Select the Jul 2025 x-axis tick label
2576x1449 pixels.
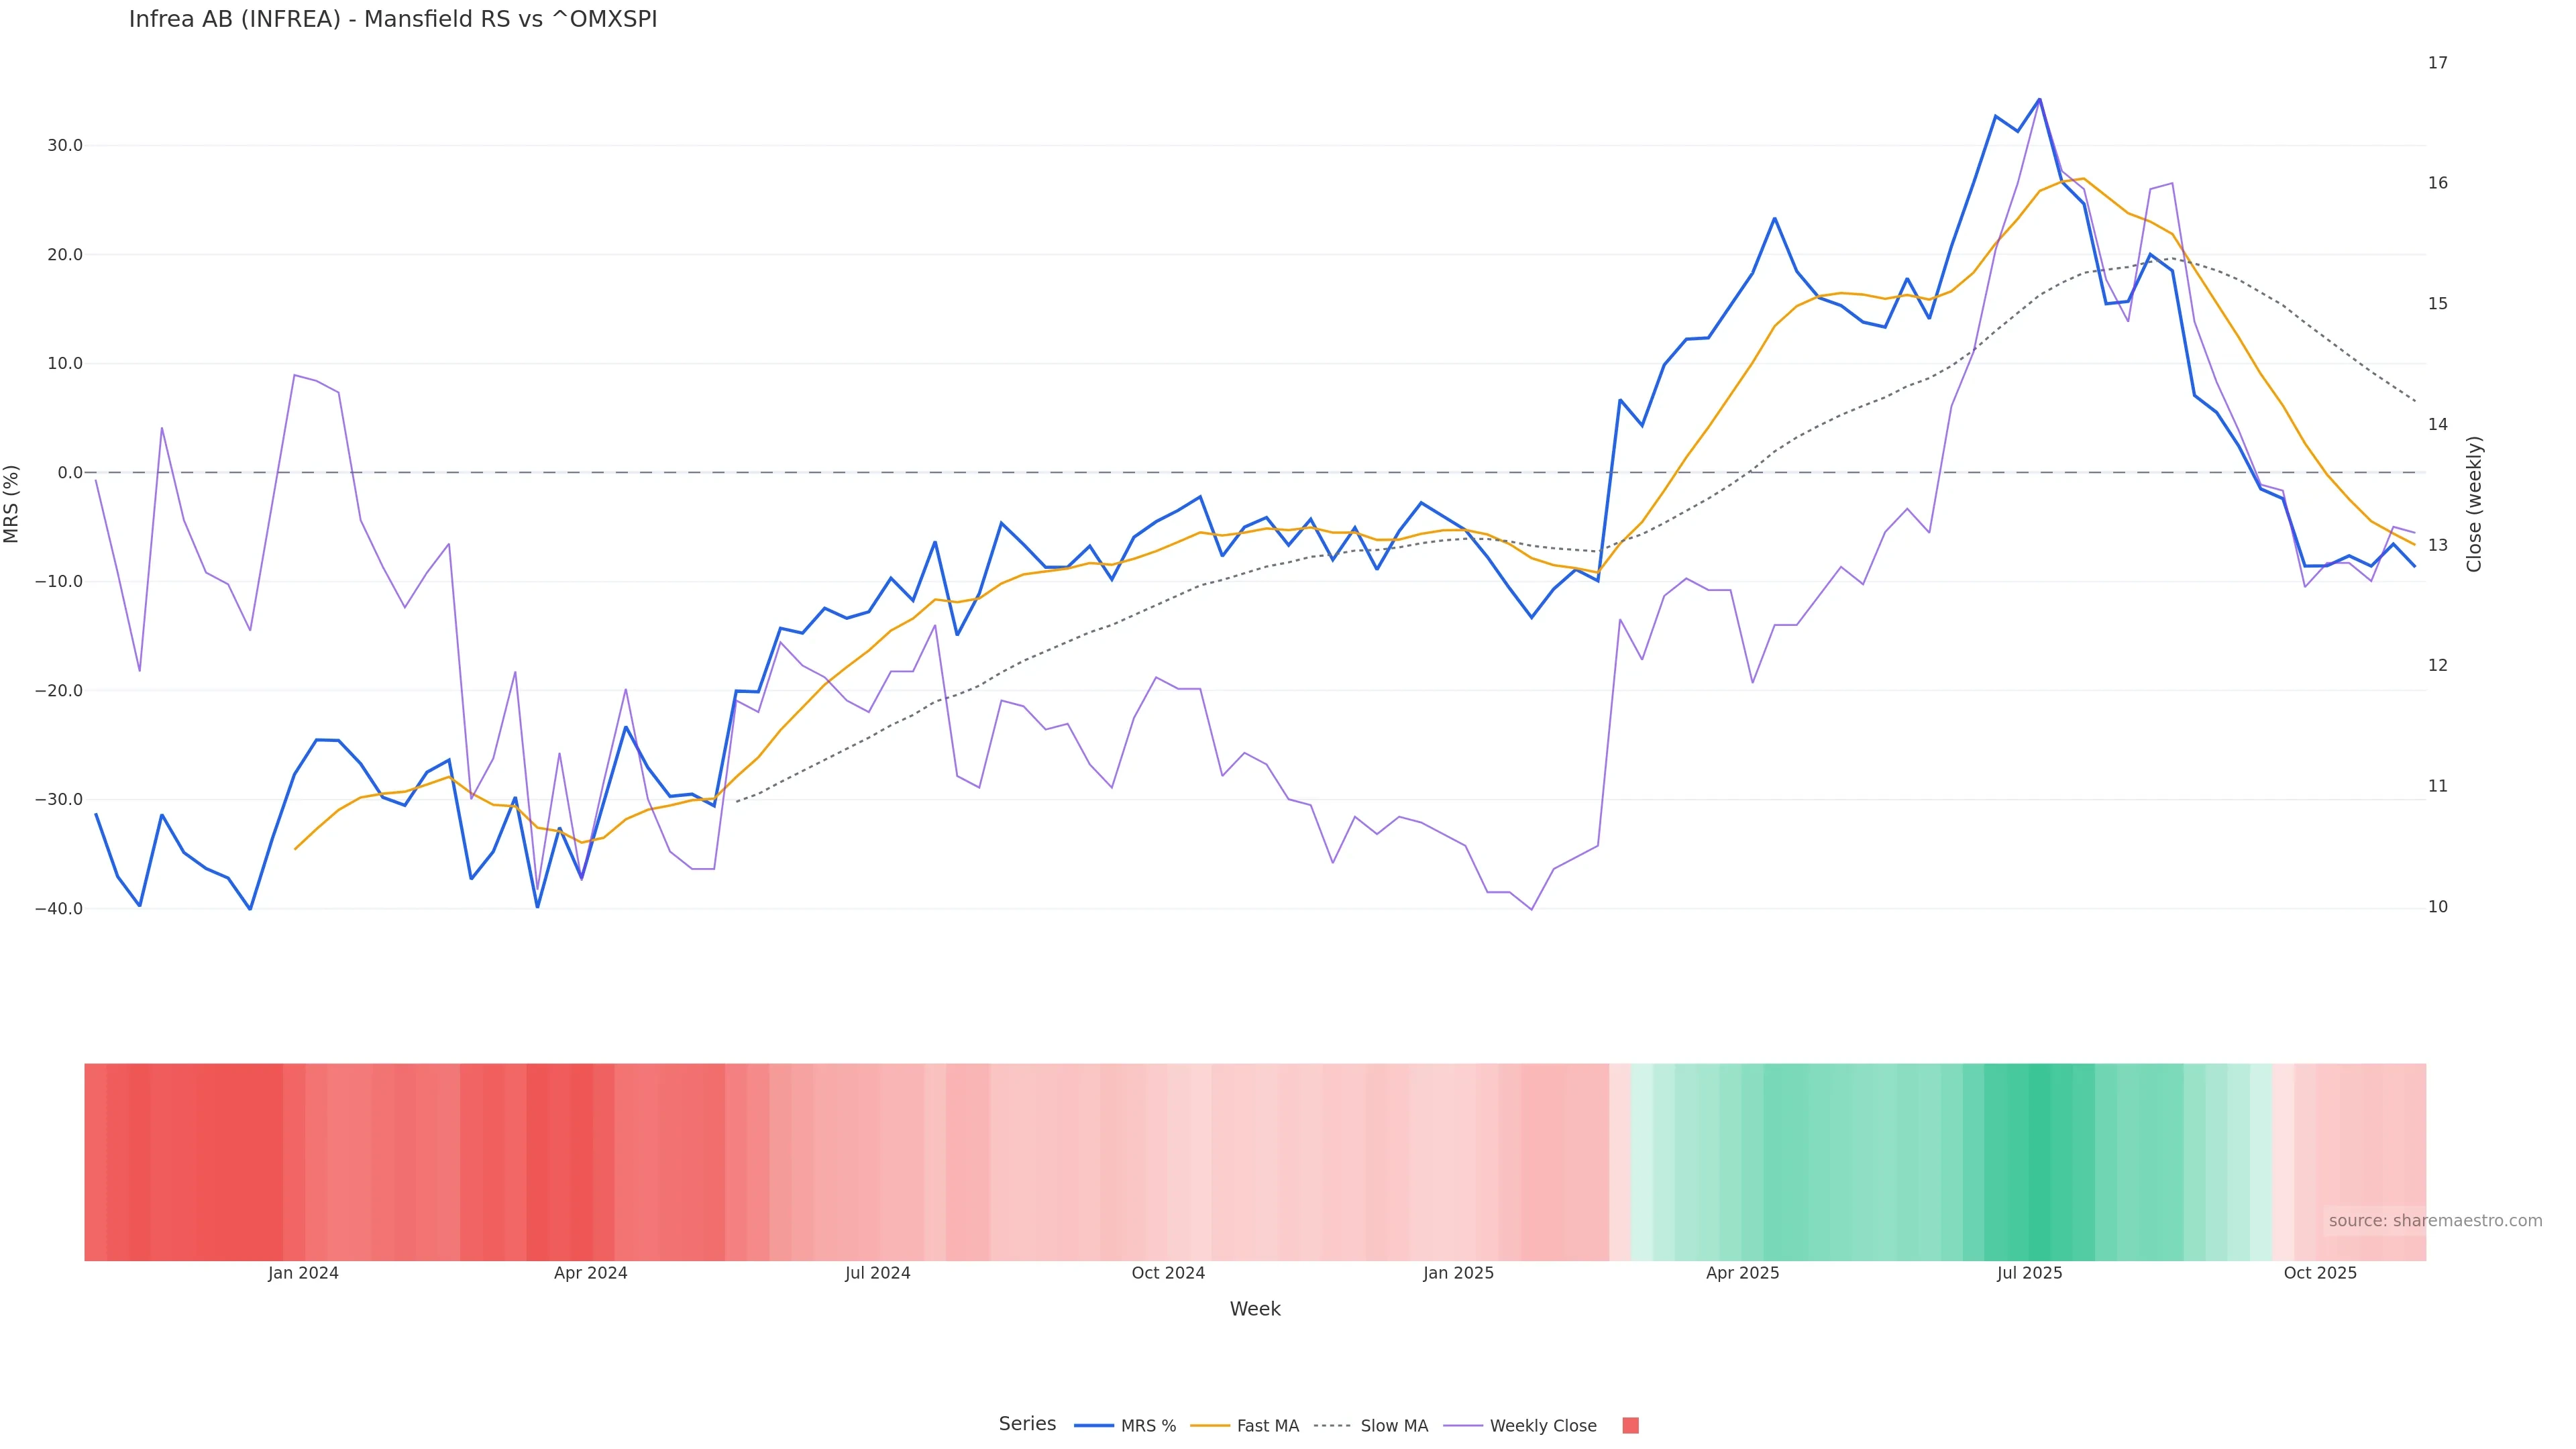pyautogui.click(x=2029, y=1273)
